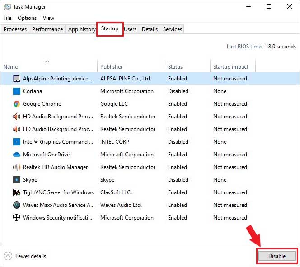Switch to the Users tab

tap(130, 29)
